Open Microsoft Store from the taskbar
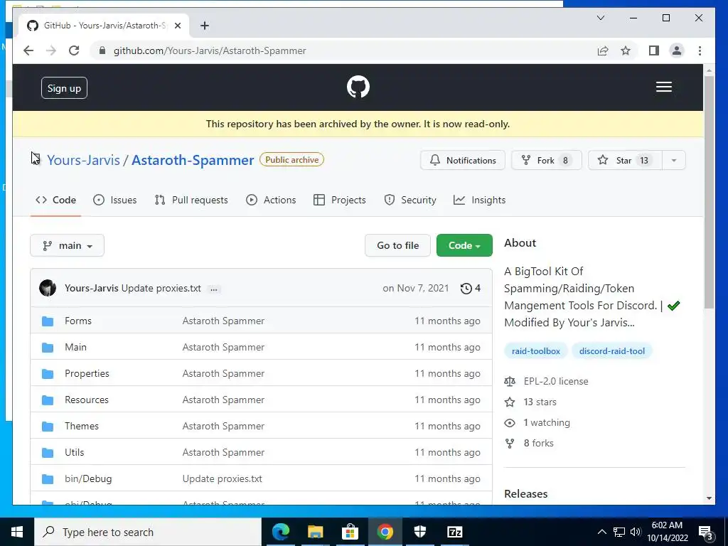Viewport: 728px width, 546px height. (350, 532)
